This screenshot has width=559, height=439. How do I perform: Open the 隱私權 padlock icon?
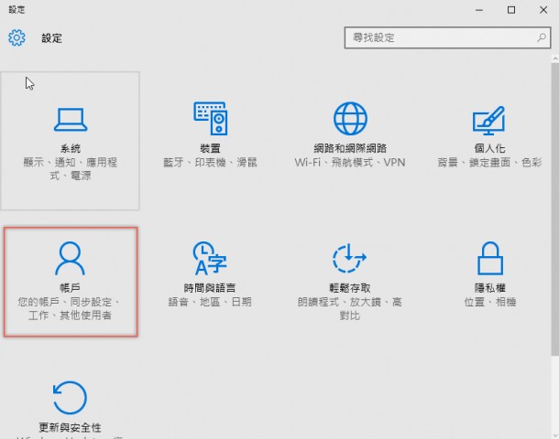coord(490,258)
